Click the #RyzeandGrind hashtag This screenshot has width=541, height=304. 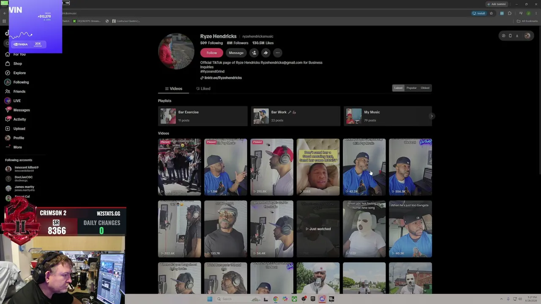pos(212,71)
